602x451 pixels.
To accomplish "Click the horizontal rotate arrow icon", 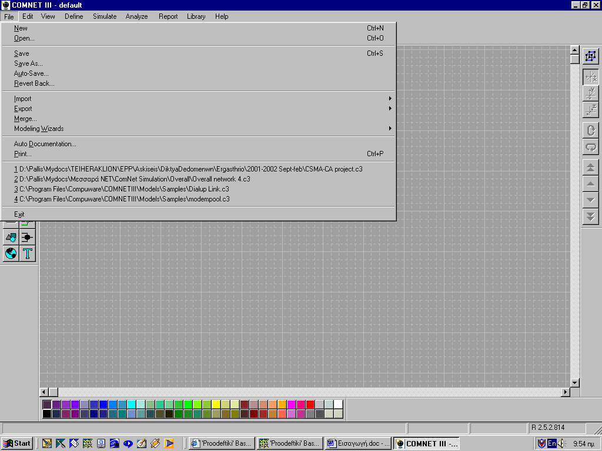I will [590, 147].
